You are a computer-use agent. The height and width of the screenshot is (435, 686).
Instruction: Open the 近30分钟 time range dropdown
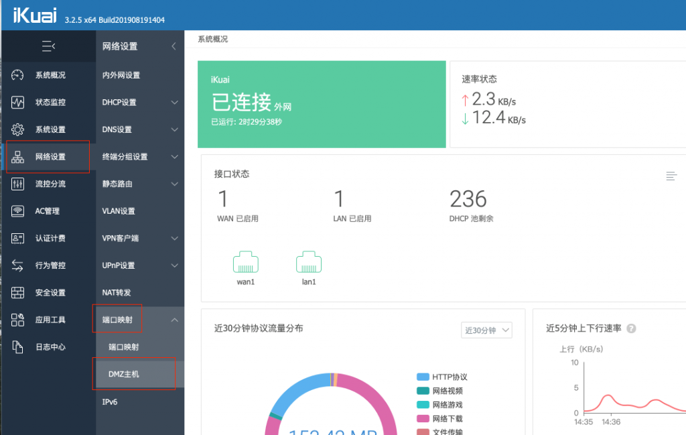pyautogui.click(x=486, y=330)
